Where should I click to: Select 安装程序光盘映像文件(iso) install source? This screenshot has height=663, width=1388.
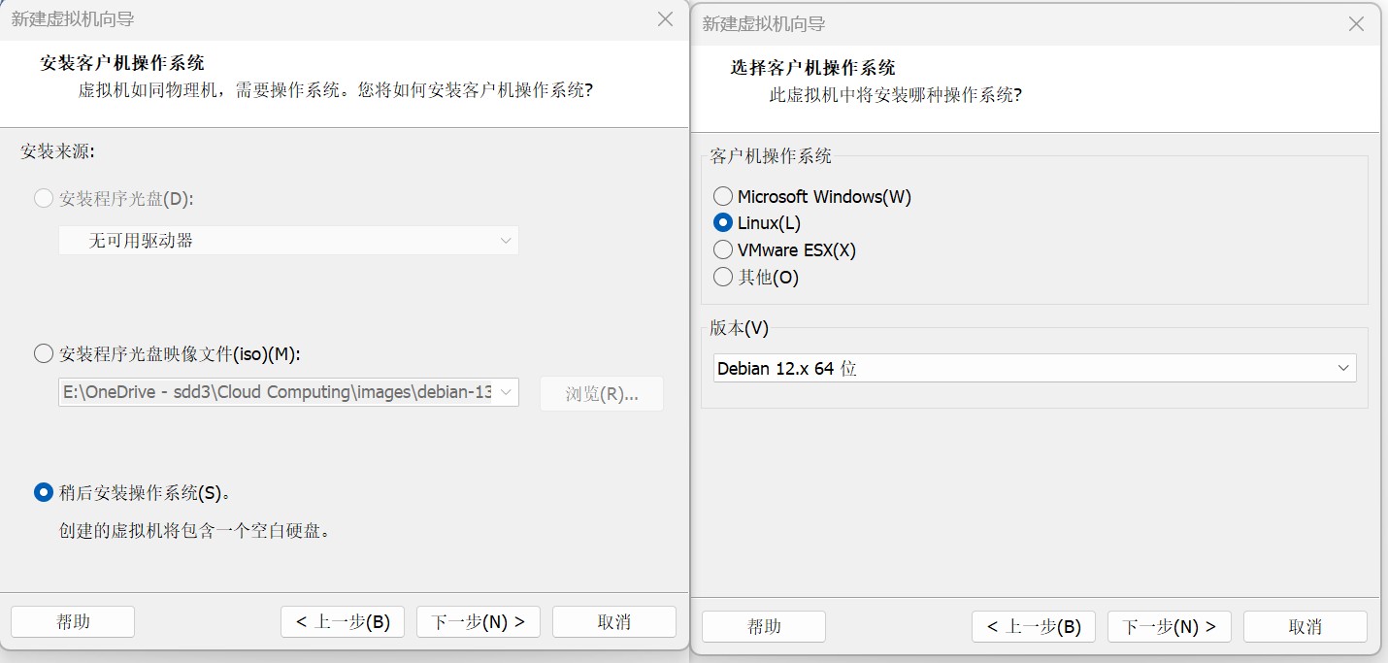click(x=44, y=354)
